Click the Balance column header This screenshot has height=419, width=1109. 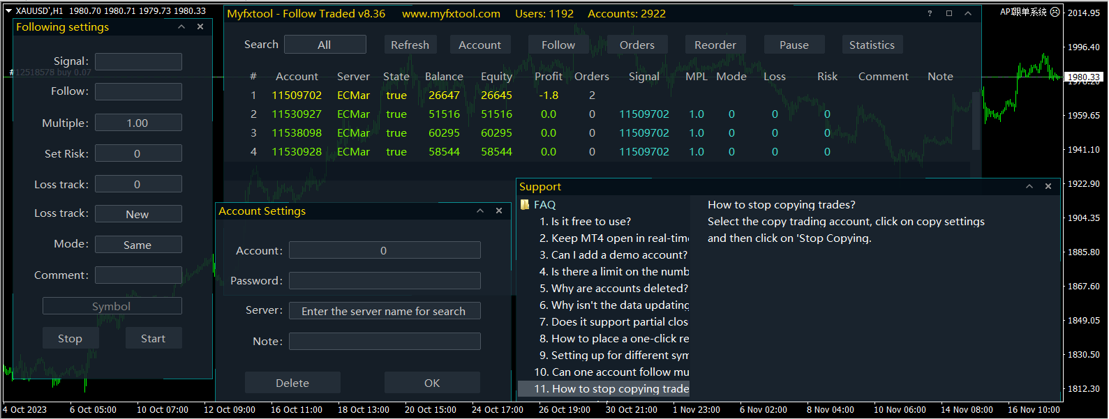click(x=444, y=77)
